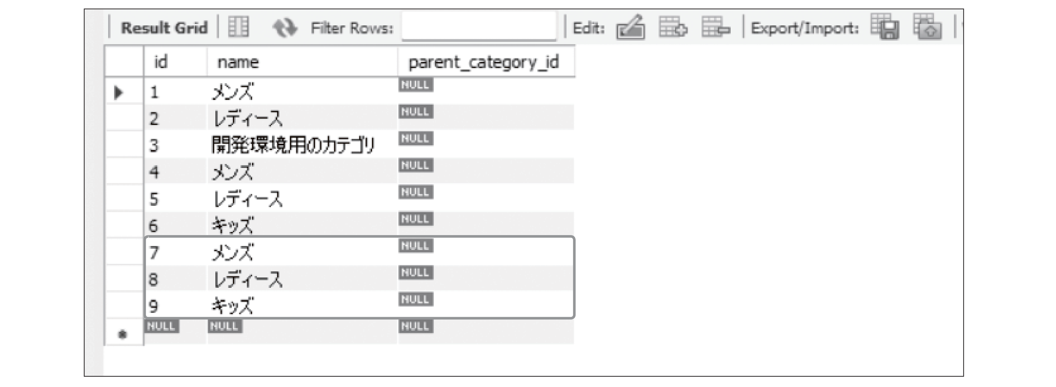Screen dimensions: 1056x387
Task: Click the Result Grid form editor icon
Action: (x=238, y=28)
